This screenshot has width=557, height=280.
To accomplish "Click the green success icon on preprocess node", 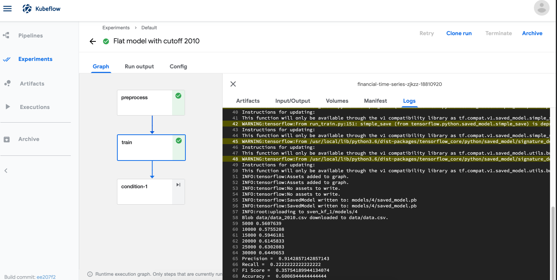I will 178,95.
